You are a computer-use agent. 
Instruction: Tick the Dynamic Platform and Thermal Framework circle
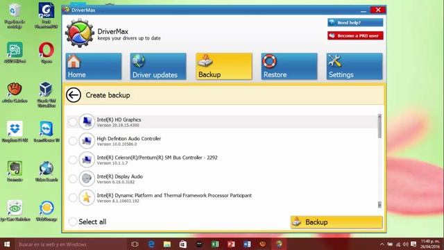click(73, 197)
